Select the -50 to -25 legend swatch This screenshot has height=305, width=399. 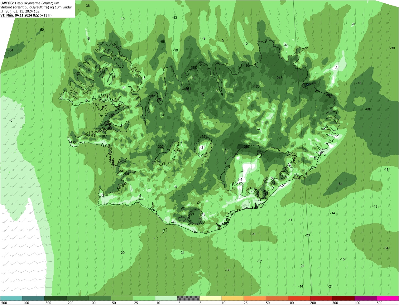tap(122, 298)
